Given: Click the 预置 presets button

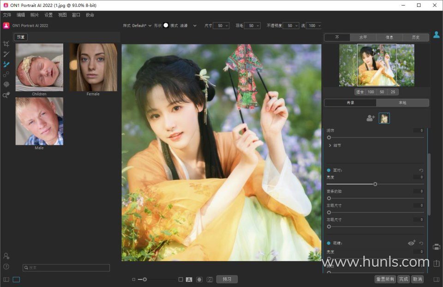Looking at the screenshot, I should (21, 37).
